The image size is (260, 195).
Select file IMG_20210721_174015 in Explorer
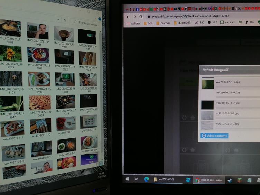(x=64, y=37)
